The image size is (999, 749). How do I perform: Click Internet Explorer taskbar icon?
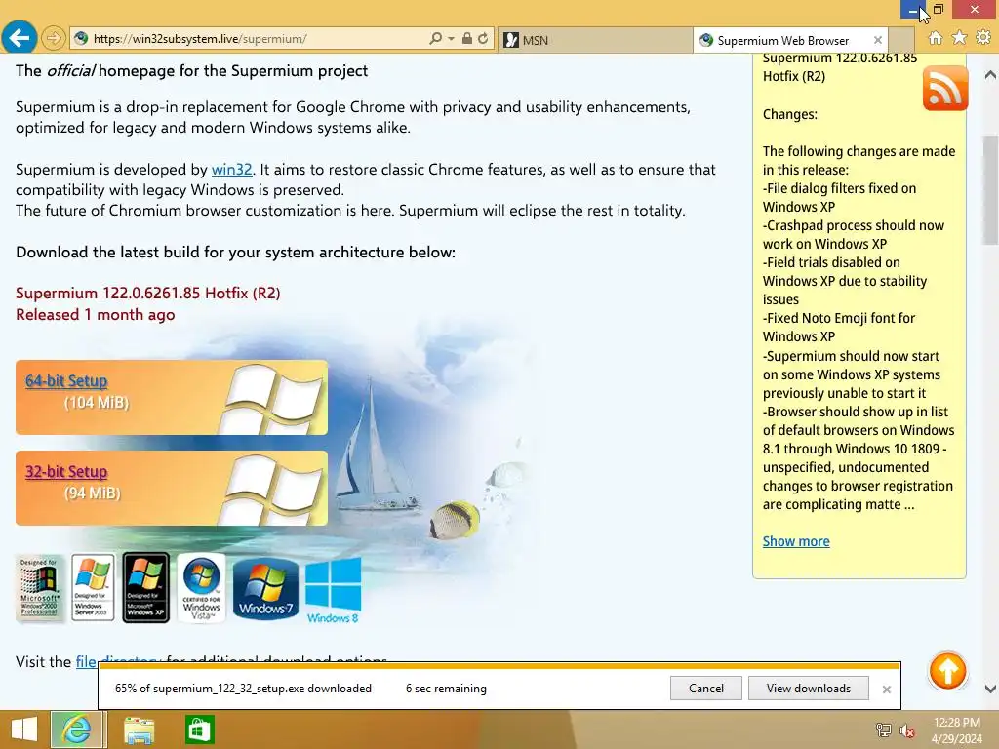click(76, 729)
